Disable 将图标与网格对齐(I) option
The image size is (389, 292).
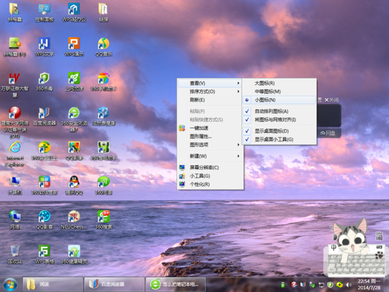[x=275, y=119]
